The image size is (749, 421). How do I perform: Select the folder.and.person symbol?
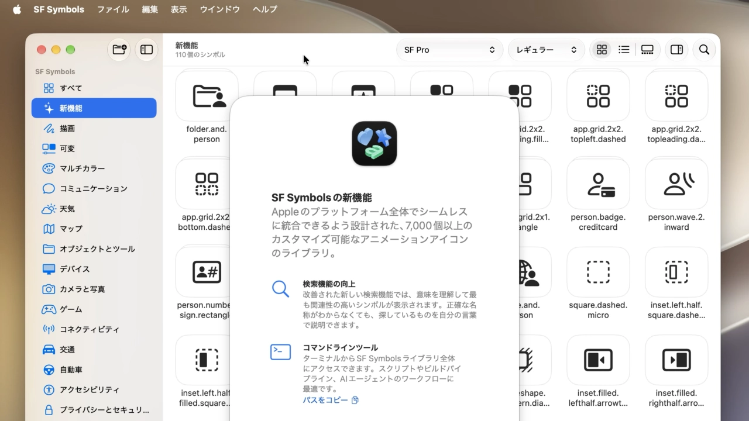coord(207,96)
